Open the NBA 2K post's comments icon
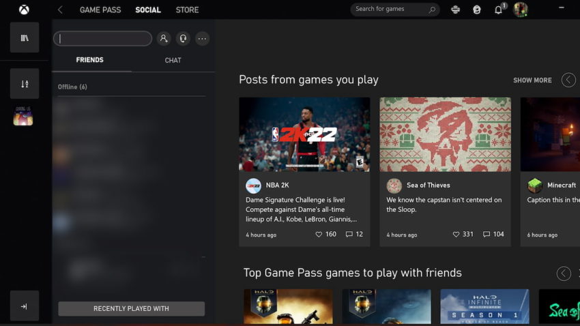The height and width of the screenshot is (326, 580). (x=349, y=235)
